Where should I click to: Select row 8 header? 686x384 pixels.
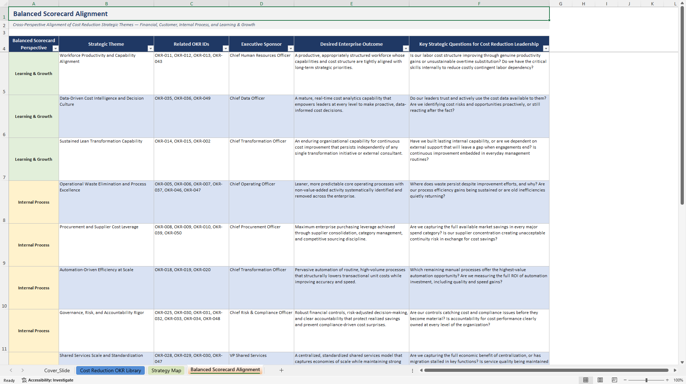(x=4, y=202)
